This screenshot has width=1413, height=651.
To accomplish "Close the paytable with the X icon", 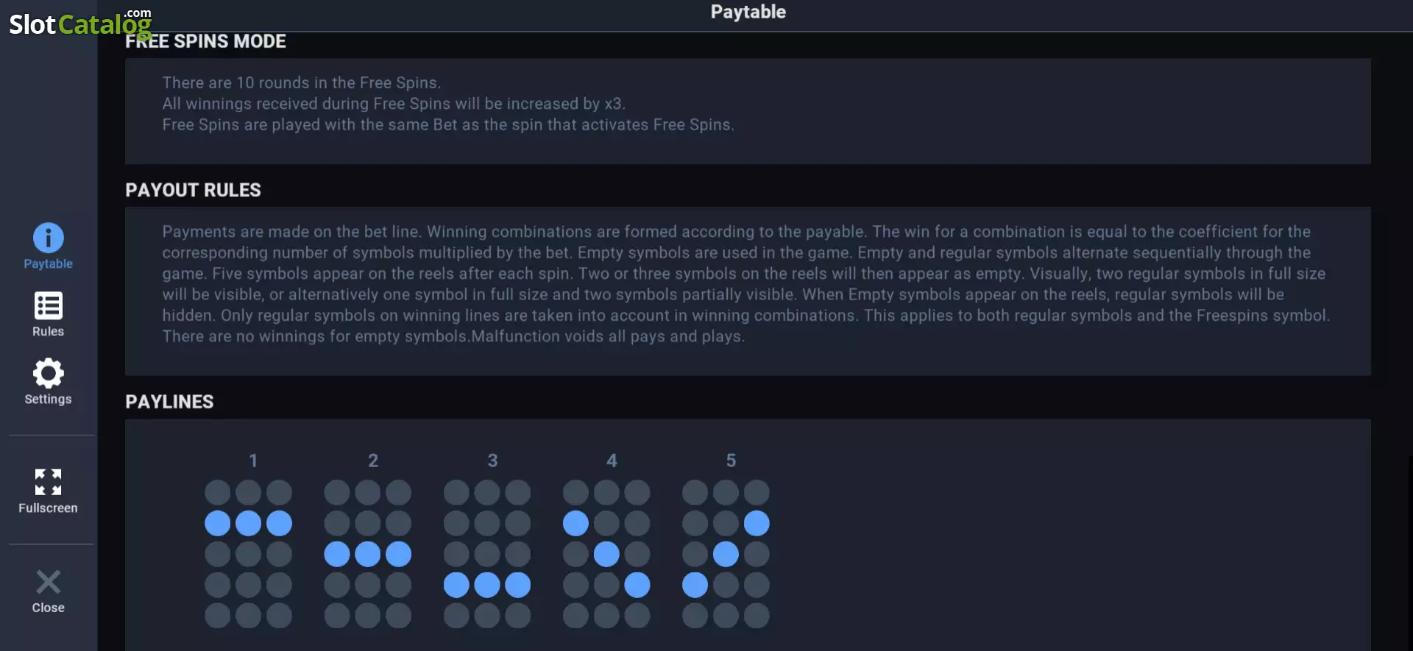I will (x=49, y=582).
